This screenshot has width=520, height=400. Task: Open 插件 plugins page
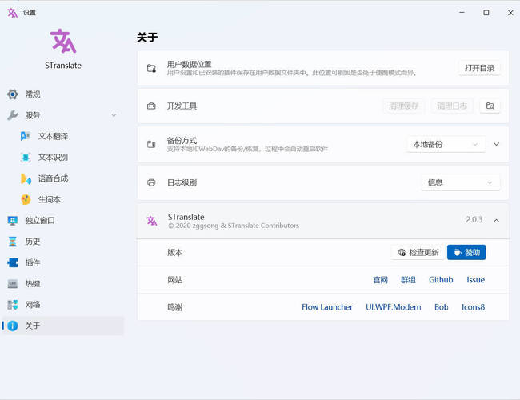coord(32,262)
